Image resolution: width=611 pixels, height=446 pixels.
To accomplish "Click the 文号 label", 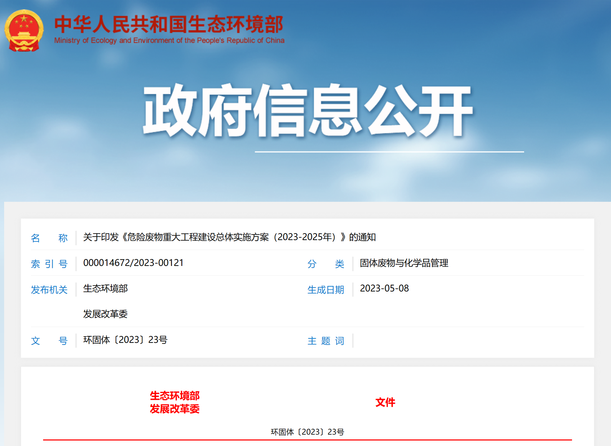I will coord(49,341).
